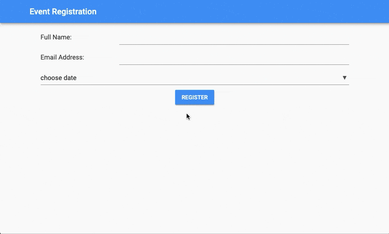The image size is (389, 234).
Task: Open the choose date dropdown
Action: coord(194,78)
